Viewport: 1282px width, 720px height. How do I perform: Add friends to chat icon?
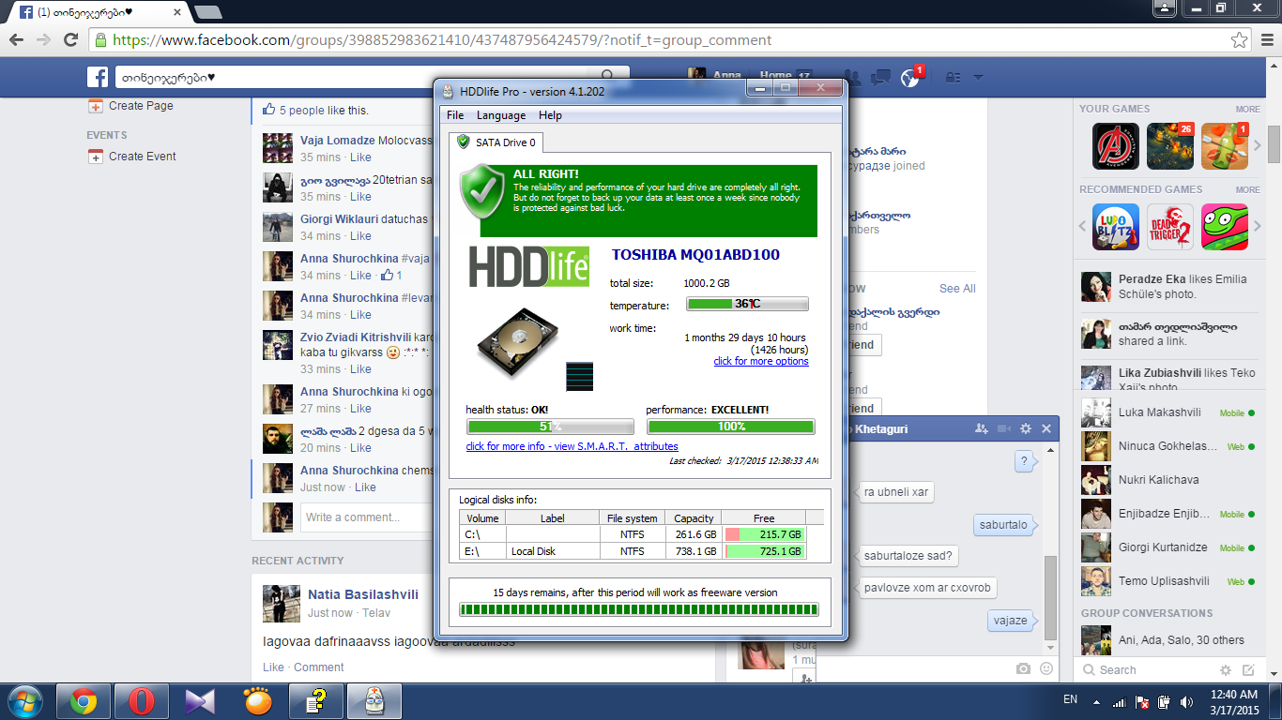[982, 428]
